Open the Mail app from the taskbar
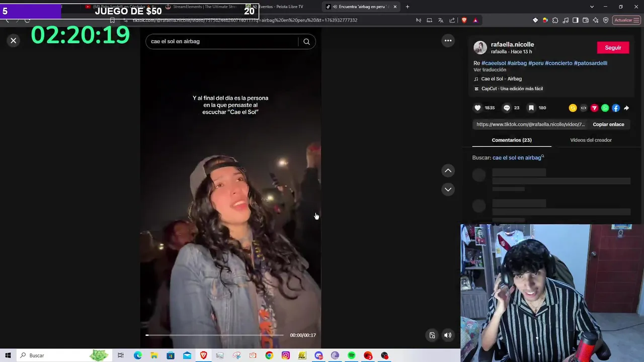The image size is (644, 362). 187,355
